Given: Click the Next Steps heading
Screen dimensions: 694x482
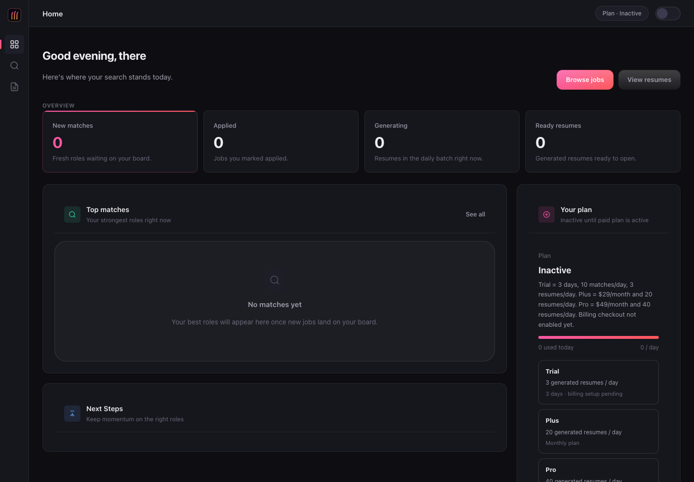Looking at the screenshot, I should tap(105, 409).
